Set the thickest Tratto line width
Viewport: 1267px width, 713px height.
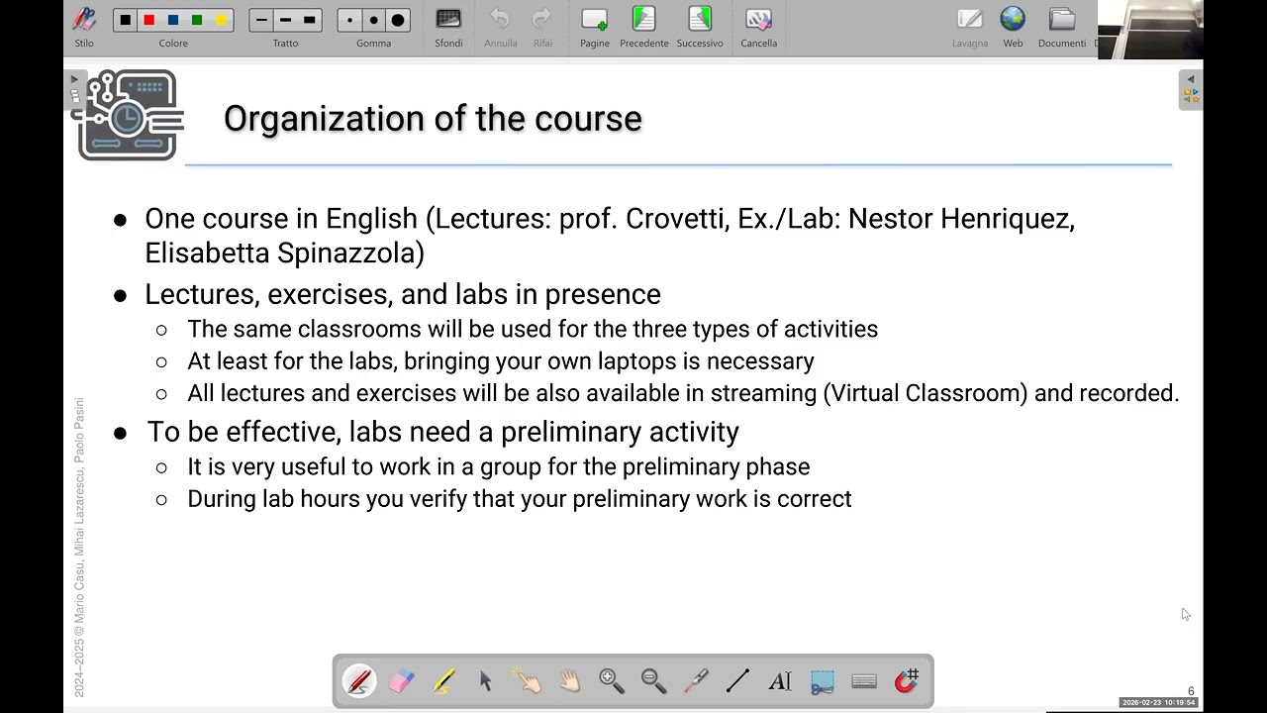310,20
